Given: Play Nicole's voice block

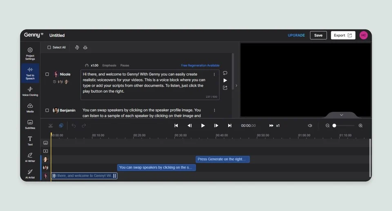Looking at the screenshot, I should click(x=225, y=80).
